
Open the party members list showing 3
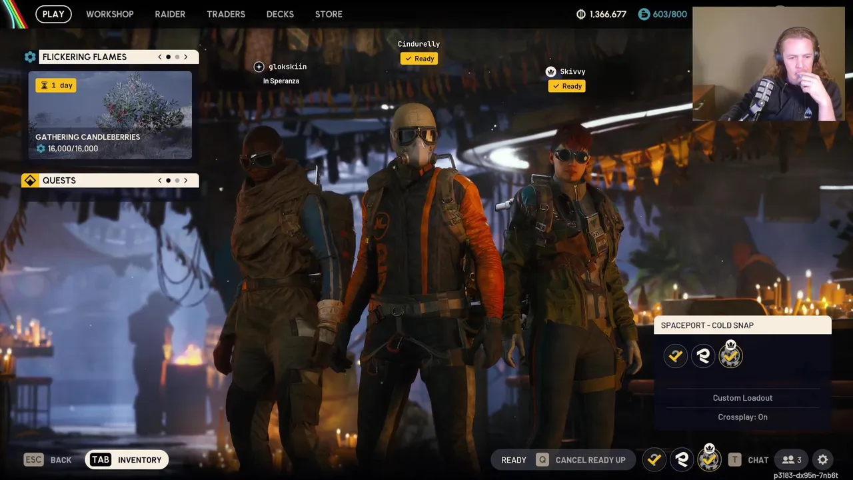pos(792,460)
